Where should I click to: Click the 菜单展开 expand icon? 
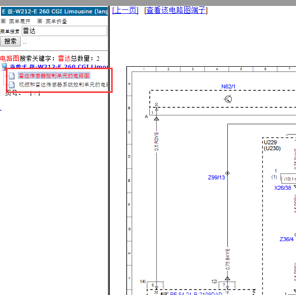click(x=3, y=21)
